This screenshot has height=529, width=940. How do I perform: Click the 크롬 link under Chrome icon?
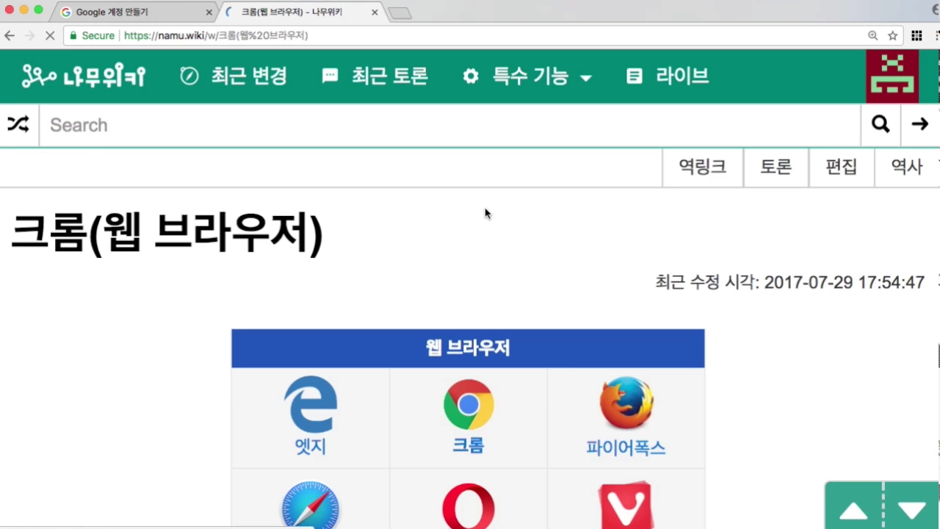468,445
